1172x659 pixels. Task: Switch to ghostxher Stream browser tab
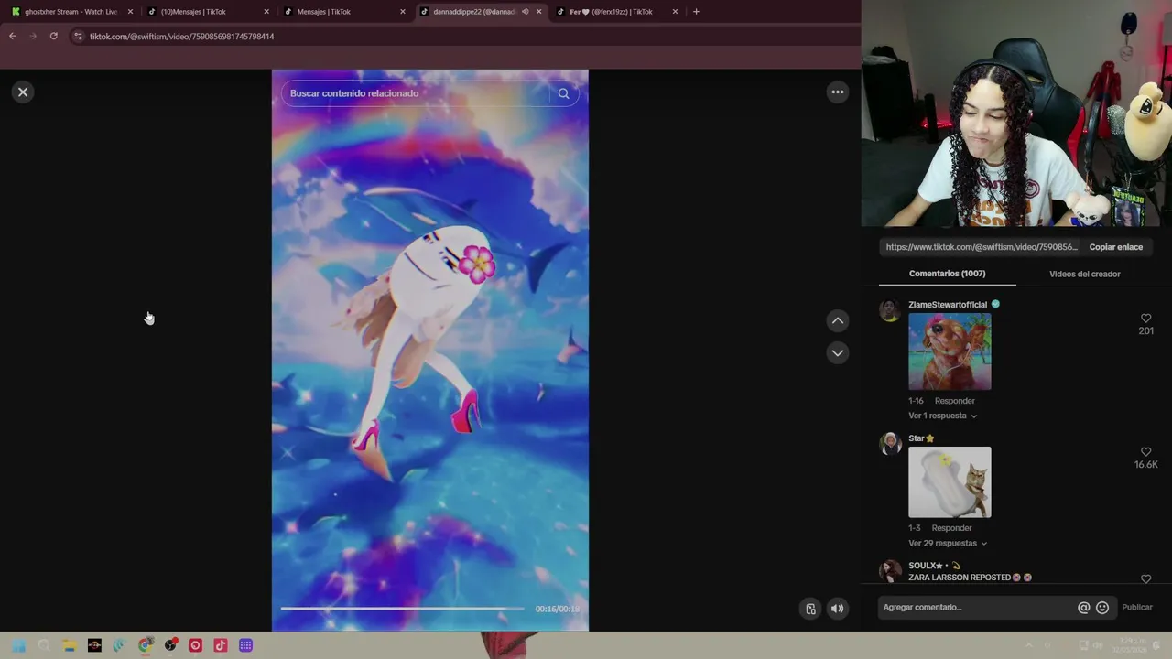(71, 12)
